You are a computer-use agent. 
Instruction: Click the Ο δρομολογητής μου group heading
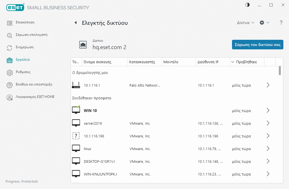(90, 72)
